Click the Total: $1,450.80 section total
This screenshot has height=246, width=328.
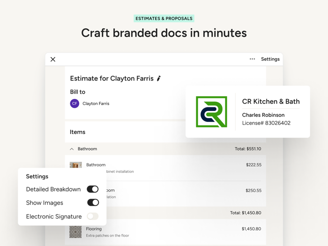tap(246, 213)
